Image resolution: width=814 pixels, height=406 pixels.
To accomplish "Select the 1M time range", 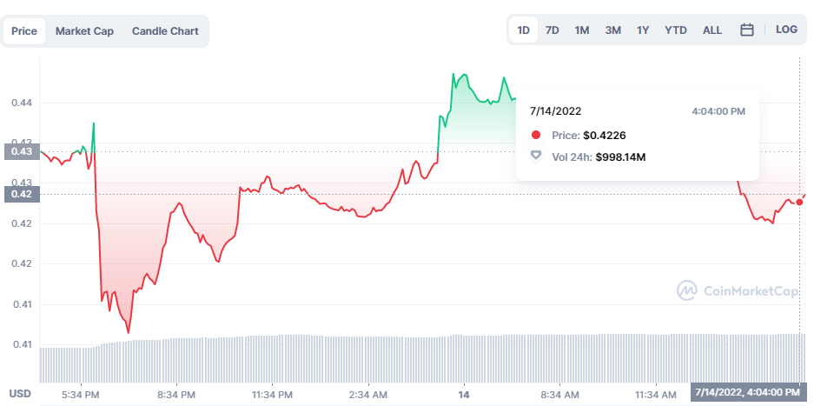I will click(x=582, y=30).
